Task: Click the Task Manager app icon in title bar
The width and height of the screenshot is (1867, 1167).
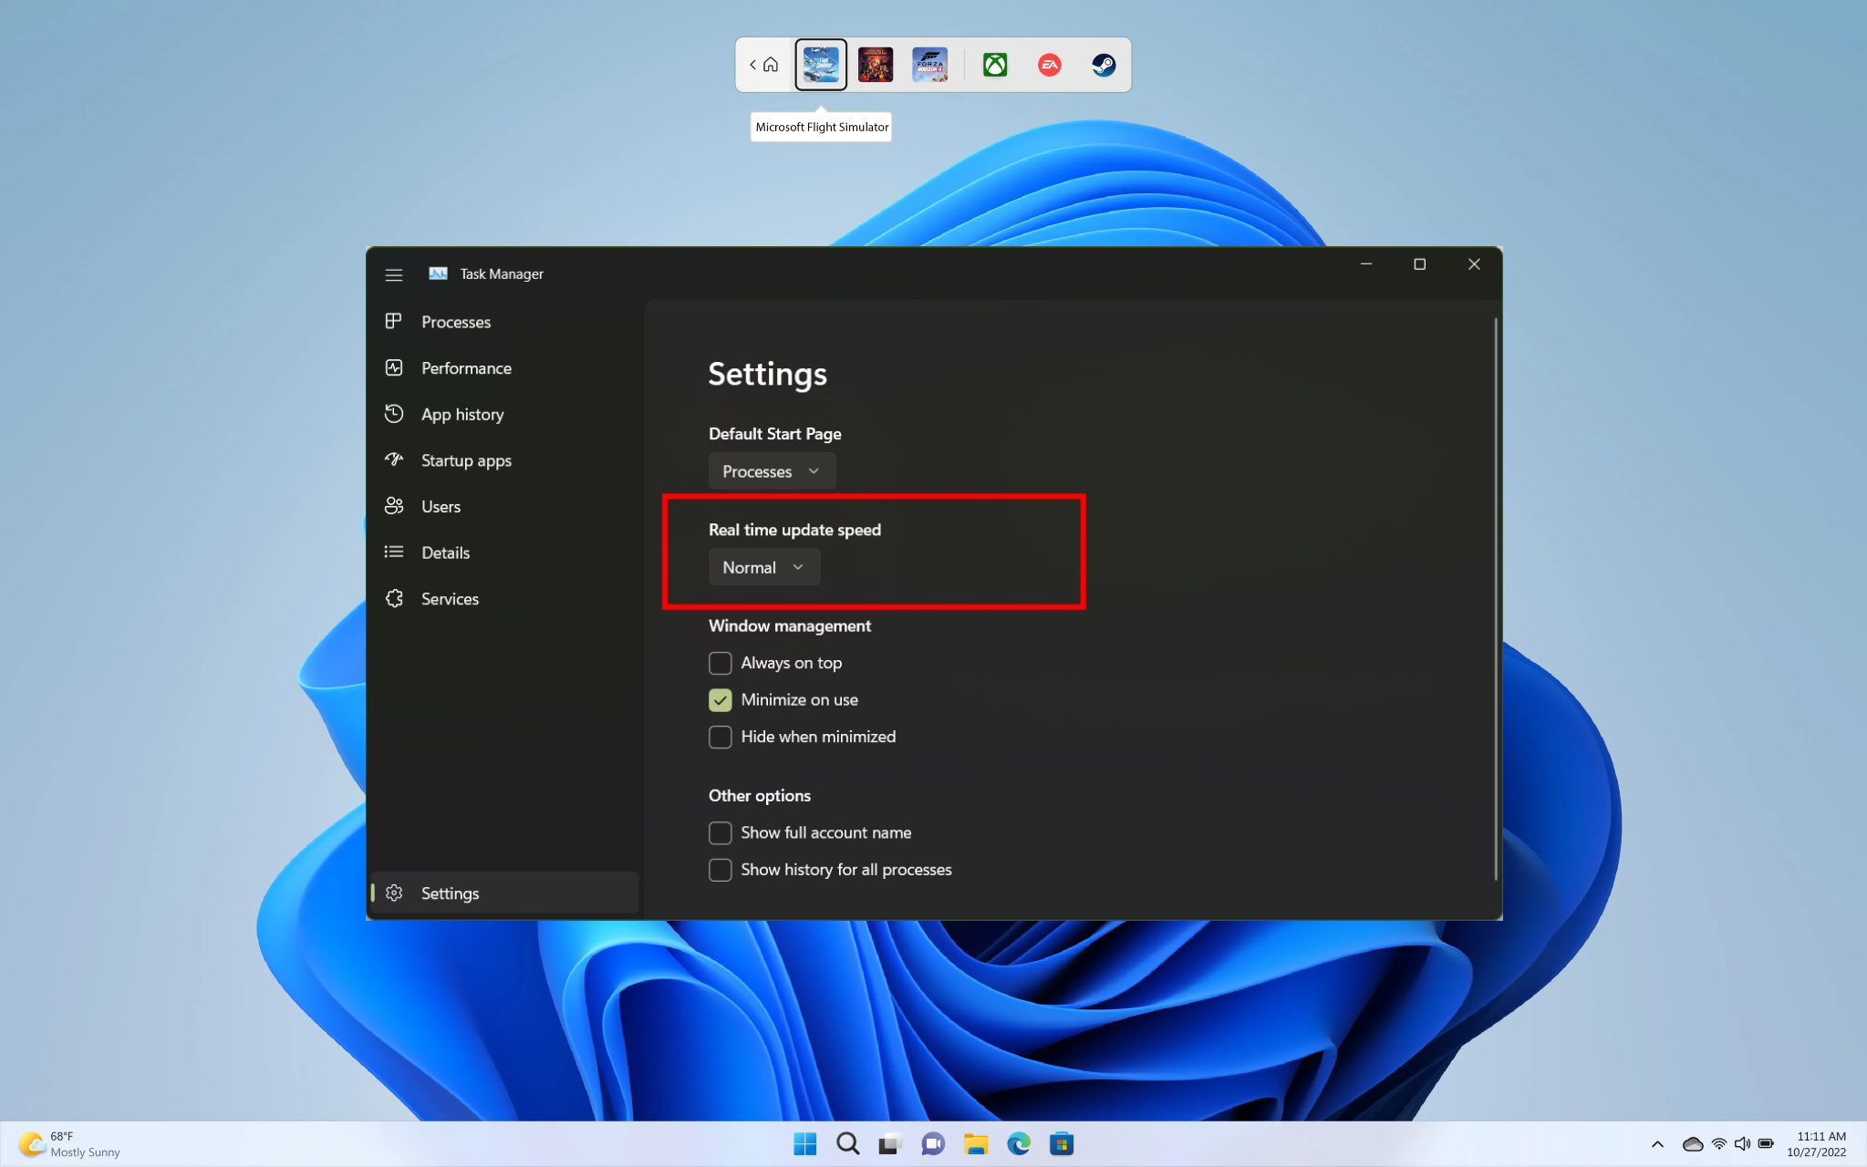Action: tap(438, 274)
